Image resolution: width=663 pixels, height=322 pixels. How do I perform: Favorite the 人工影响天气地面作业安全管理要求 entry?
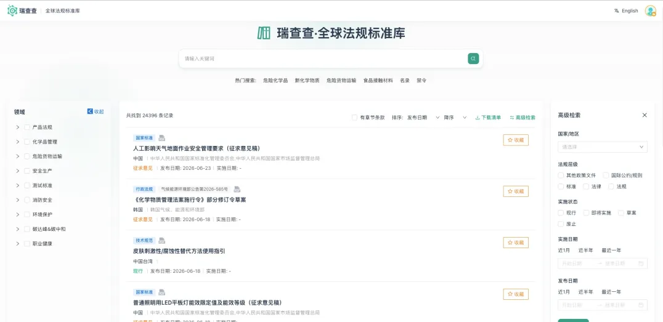516,140
